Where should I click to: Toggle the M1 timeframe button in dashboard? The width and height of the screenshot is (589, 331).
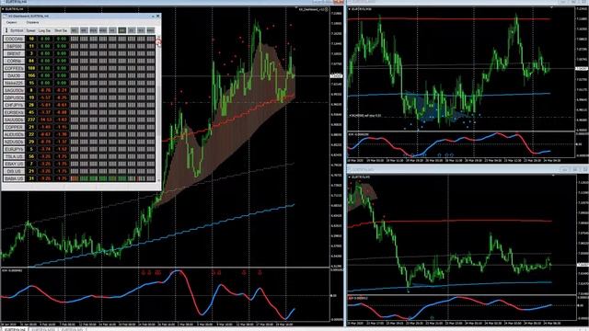[x=75, y=30]
